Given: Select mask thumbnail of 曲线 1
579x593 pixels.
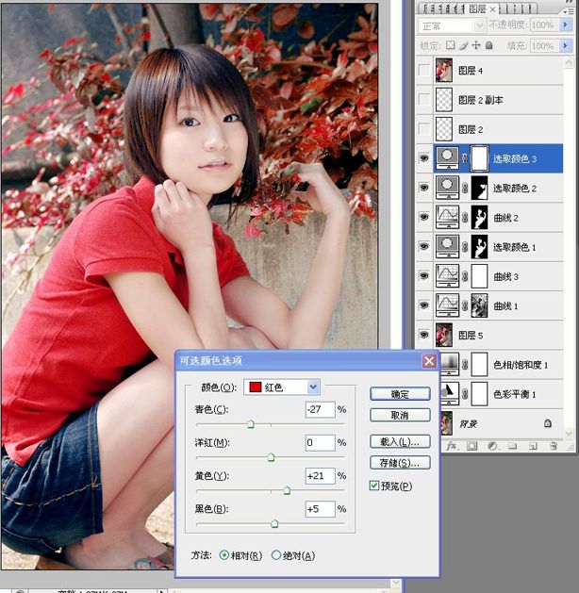Looking at the screenshot, I should tap(479, 305).
